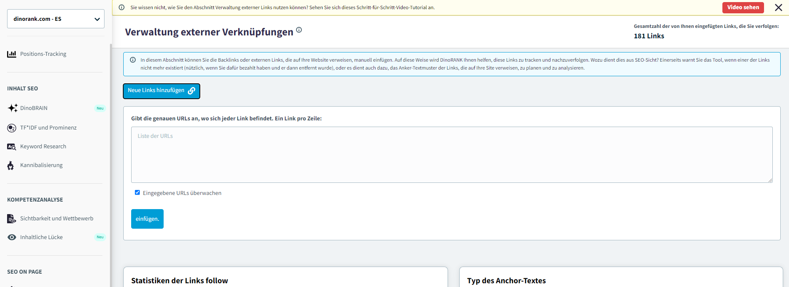Click the Keyword Research icon
This screenshot has height=287, width=789.
coord(12,147)
